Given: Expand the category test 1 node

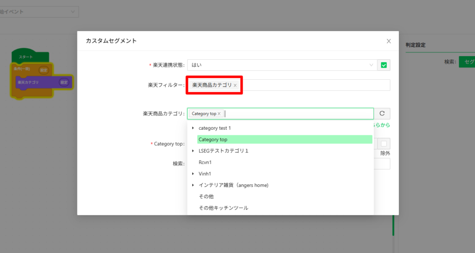Looking at the screenshot, I should tap(193, 128).
